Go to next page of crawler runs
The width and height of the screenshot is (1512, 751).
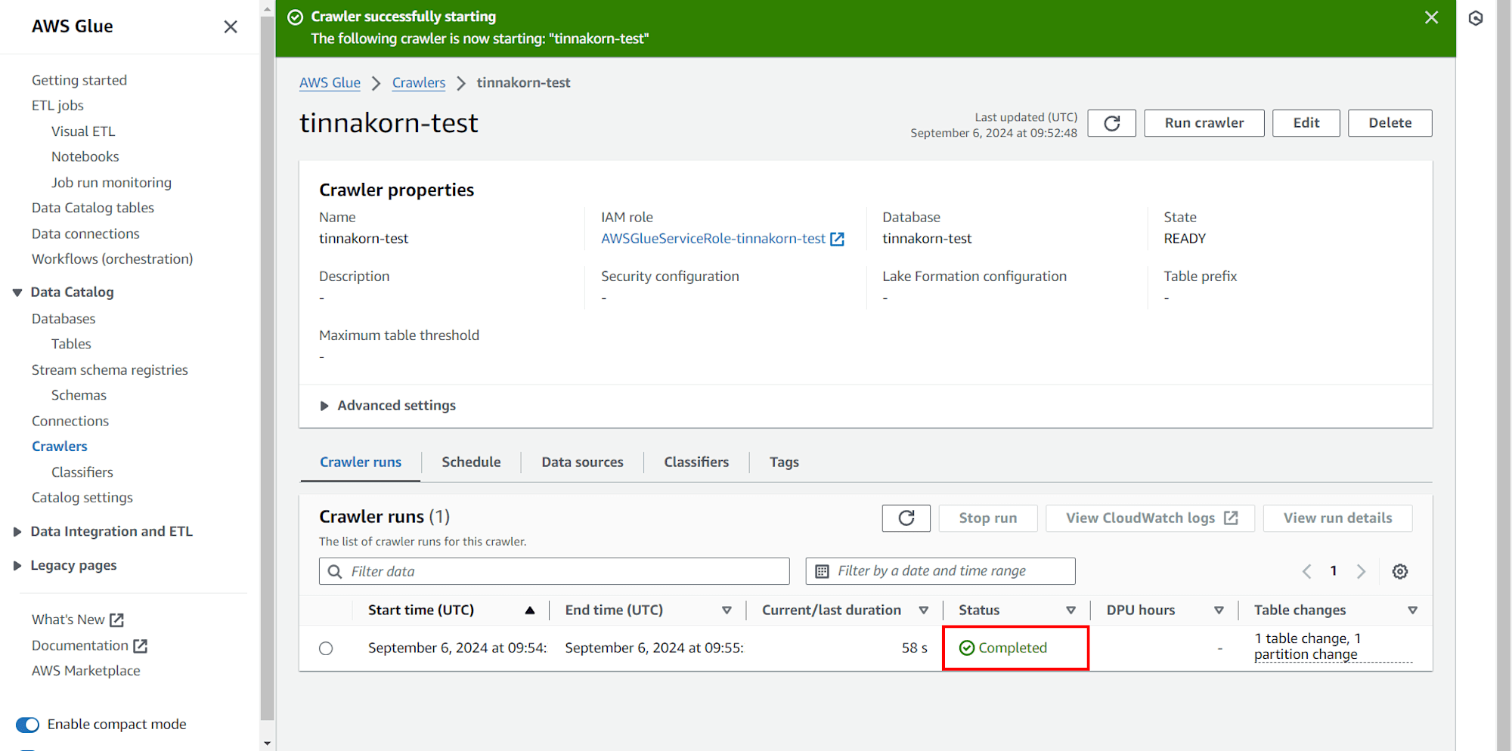1361,572
